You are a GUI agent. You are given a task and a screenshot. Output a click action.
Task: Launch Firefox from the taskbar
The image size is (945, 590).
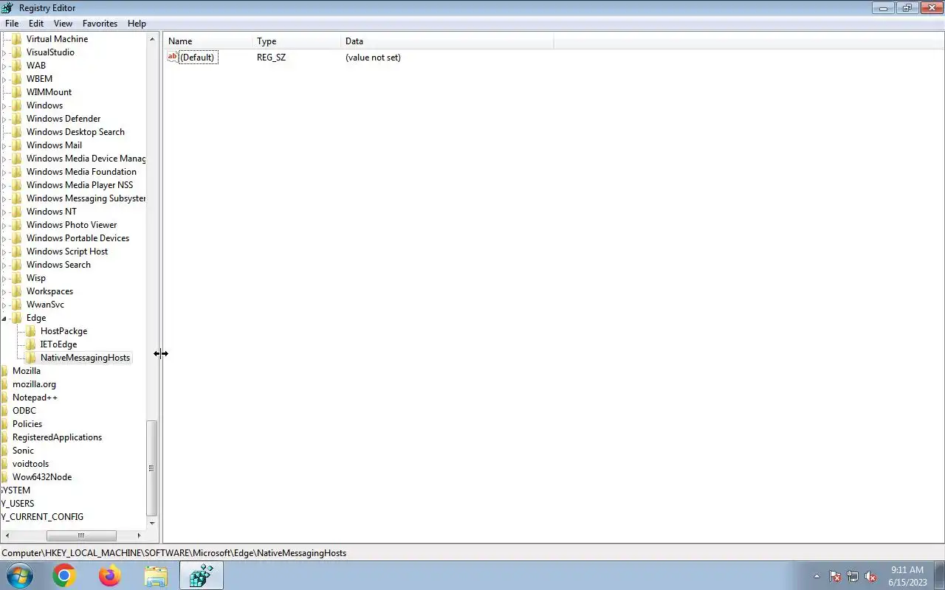(x=110, y=576)
